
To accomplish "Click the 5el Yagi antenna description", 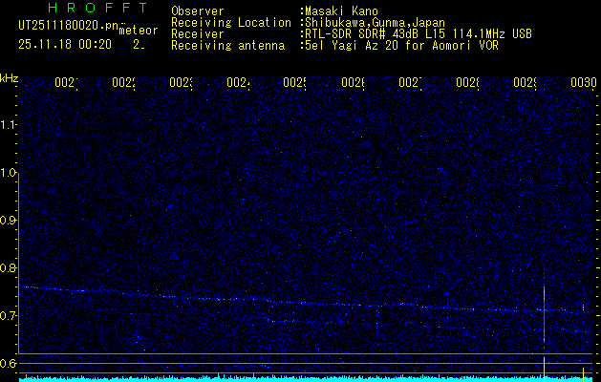I will [x=399, y=45].
